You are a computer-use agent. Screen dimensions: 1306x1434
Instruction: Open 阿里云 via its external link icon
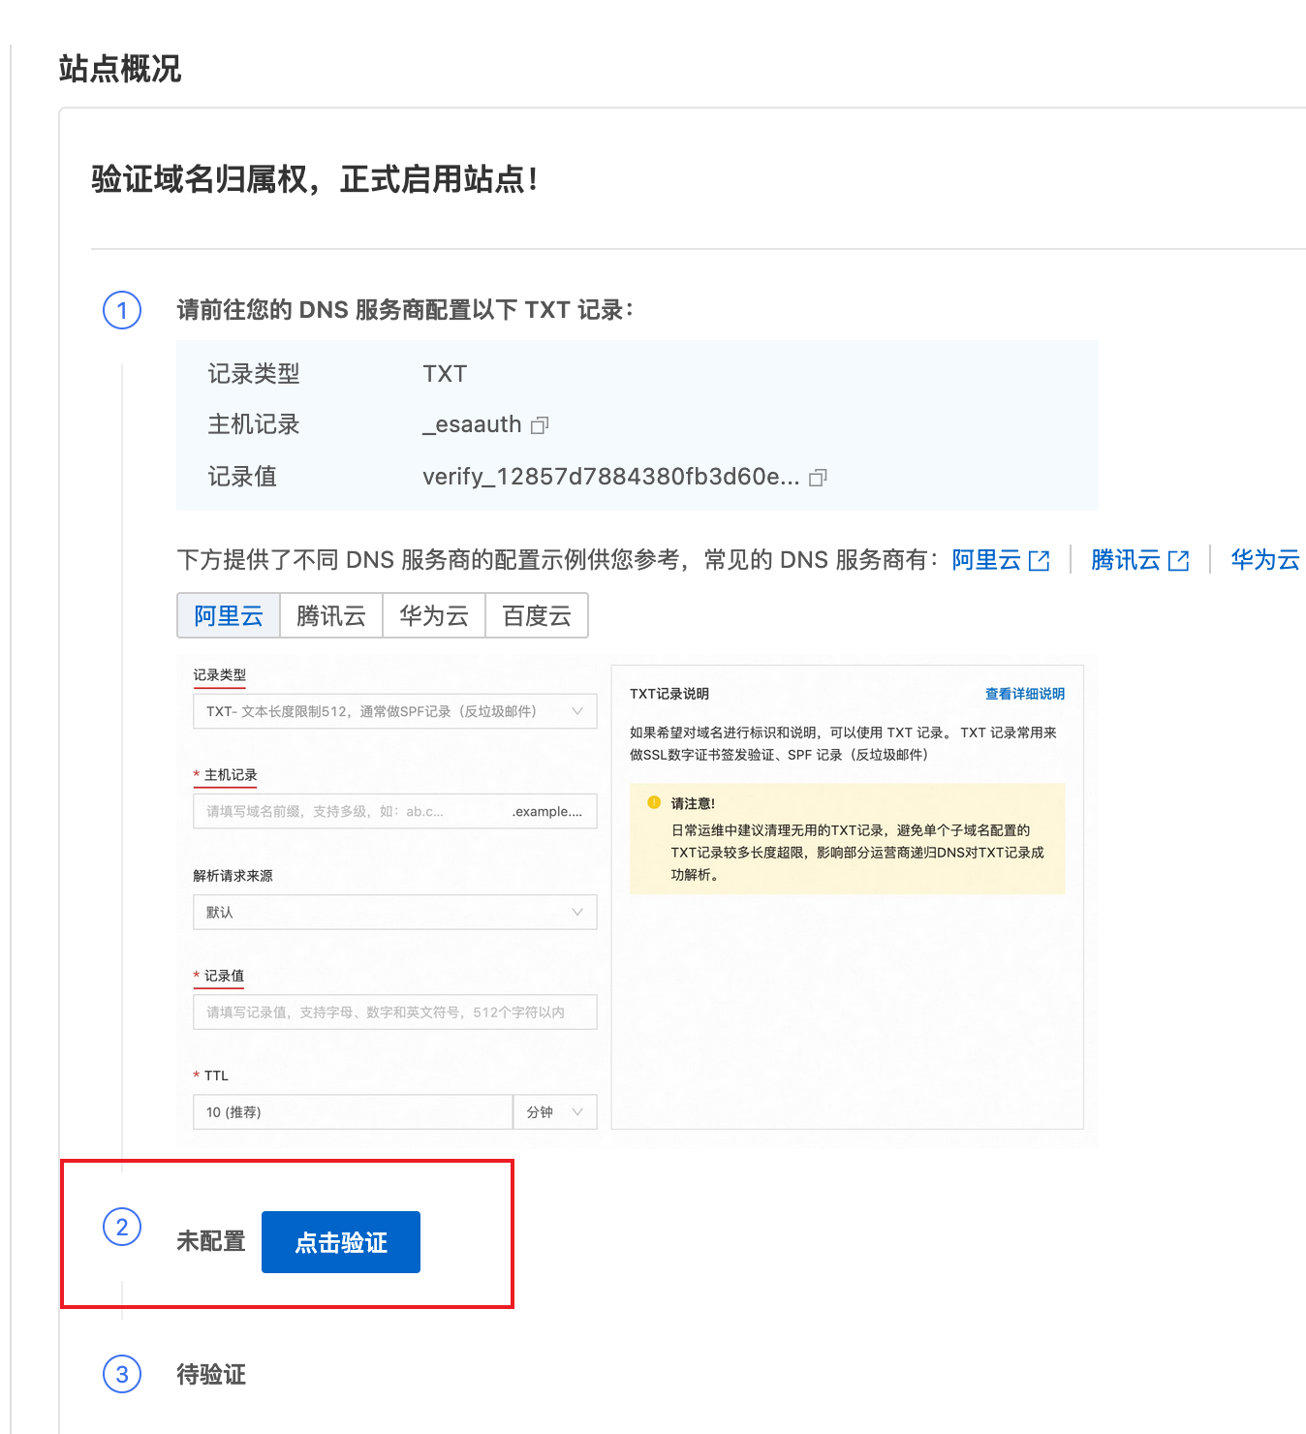(1040, 559)
